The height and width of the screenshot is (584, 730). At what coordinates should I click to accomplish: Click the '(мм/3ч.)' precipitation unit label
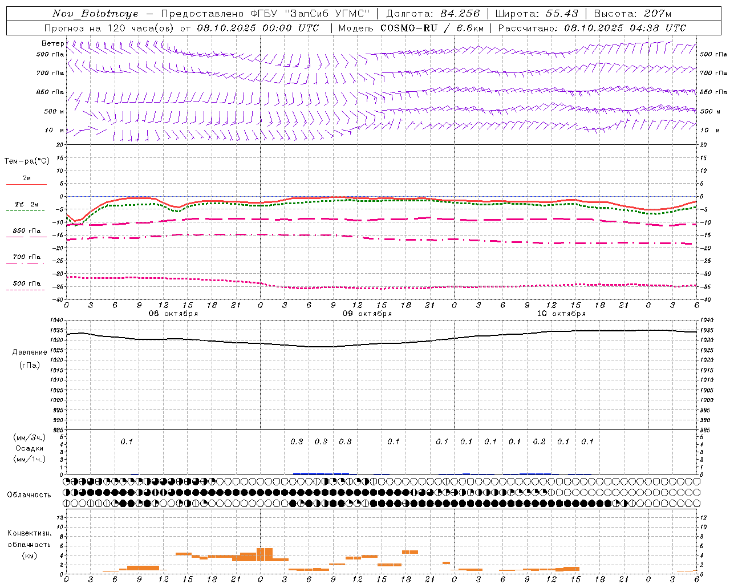(30, 437)
